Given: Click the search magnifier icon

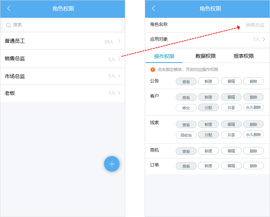Looking at the screenshot, I should (x=8, y=26).
